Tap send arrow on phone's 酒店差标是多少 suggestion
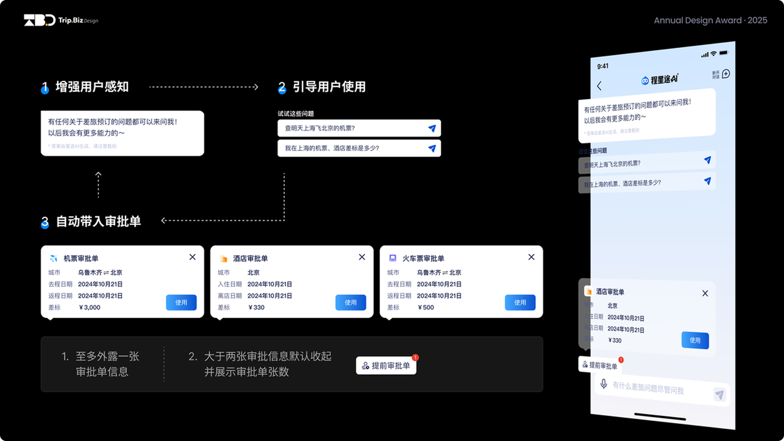This screenshot has height=441, width=784. click(x=707, y=181)
